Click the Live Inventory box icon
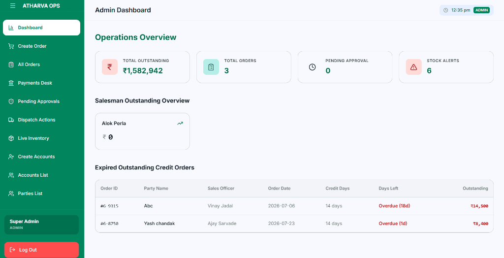The width and height of the screenshot is (504, 258). (x=11, y=138)
